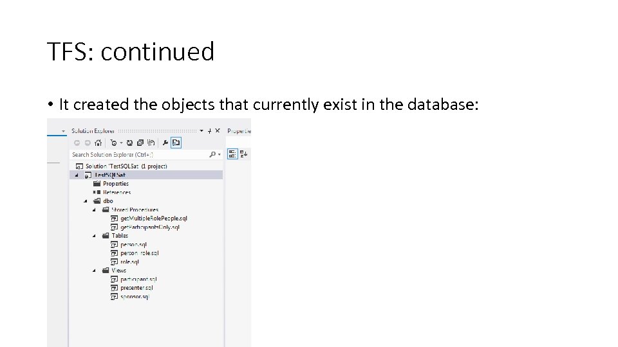The image size is (618, 347).
Task: Open Properties via the wrench icon
Action: click(x=165, y=143)
